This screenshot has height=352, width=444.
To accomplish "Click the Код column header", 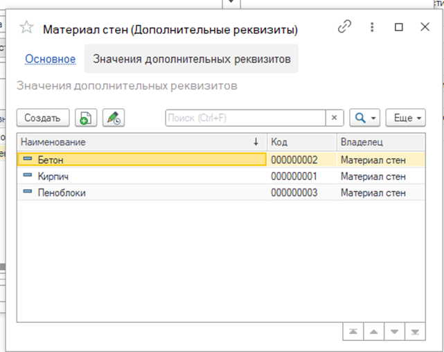I will pyautogui.click(x=302, y=142).
